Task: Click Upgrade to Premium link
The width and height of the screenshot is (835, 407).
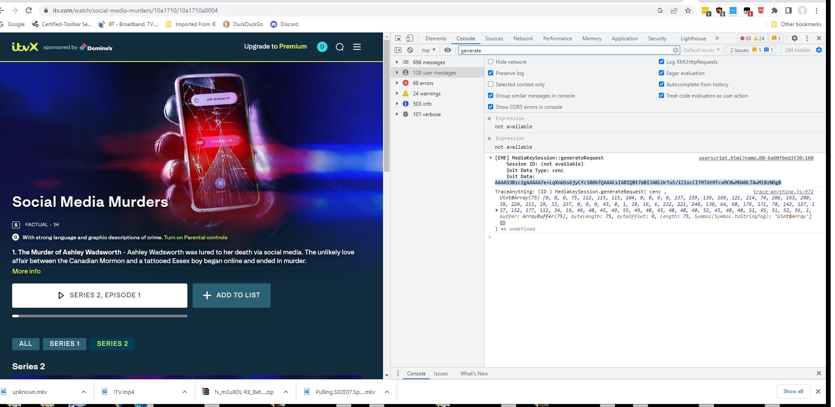Action: (275, 46)
